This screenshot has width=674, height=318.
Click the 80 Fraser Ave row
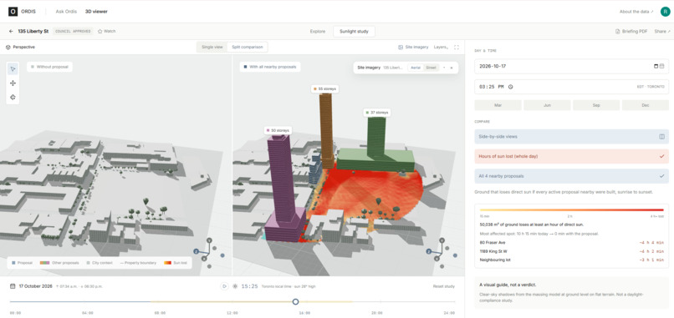tap(572, 243)
